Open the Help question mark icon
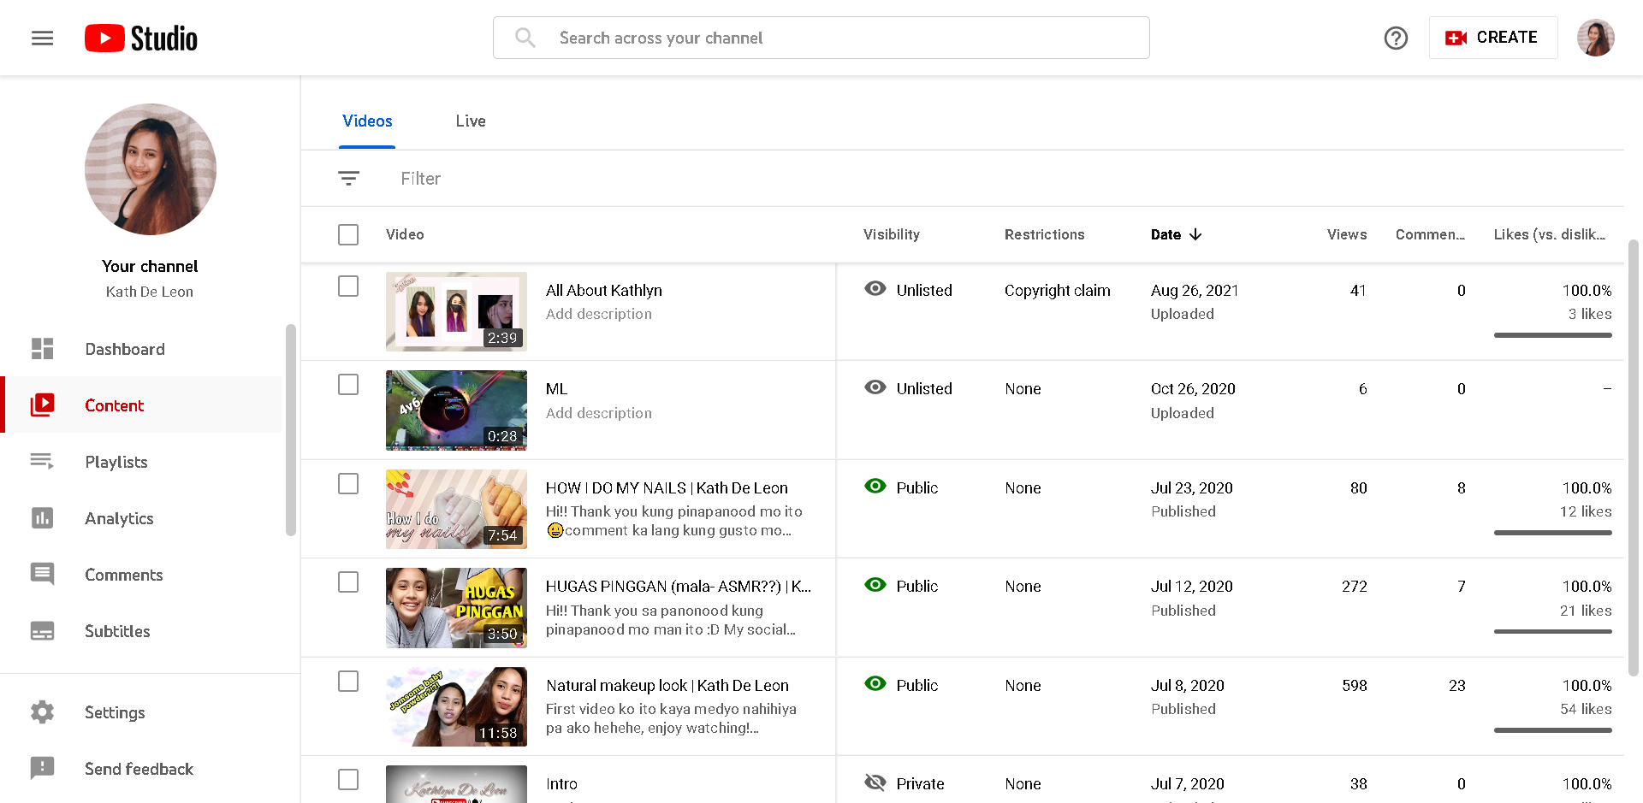The image size is (1643, 803). [1396, 38]
